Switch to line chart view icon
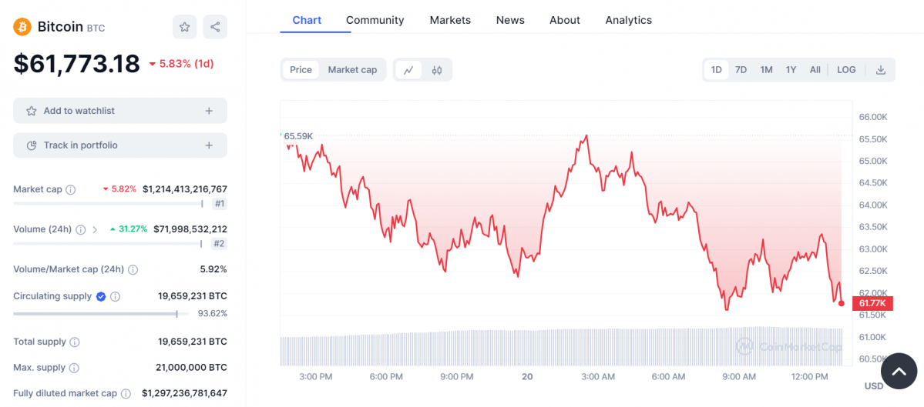This screenshot has height=407, width=924. coord(408,70)
